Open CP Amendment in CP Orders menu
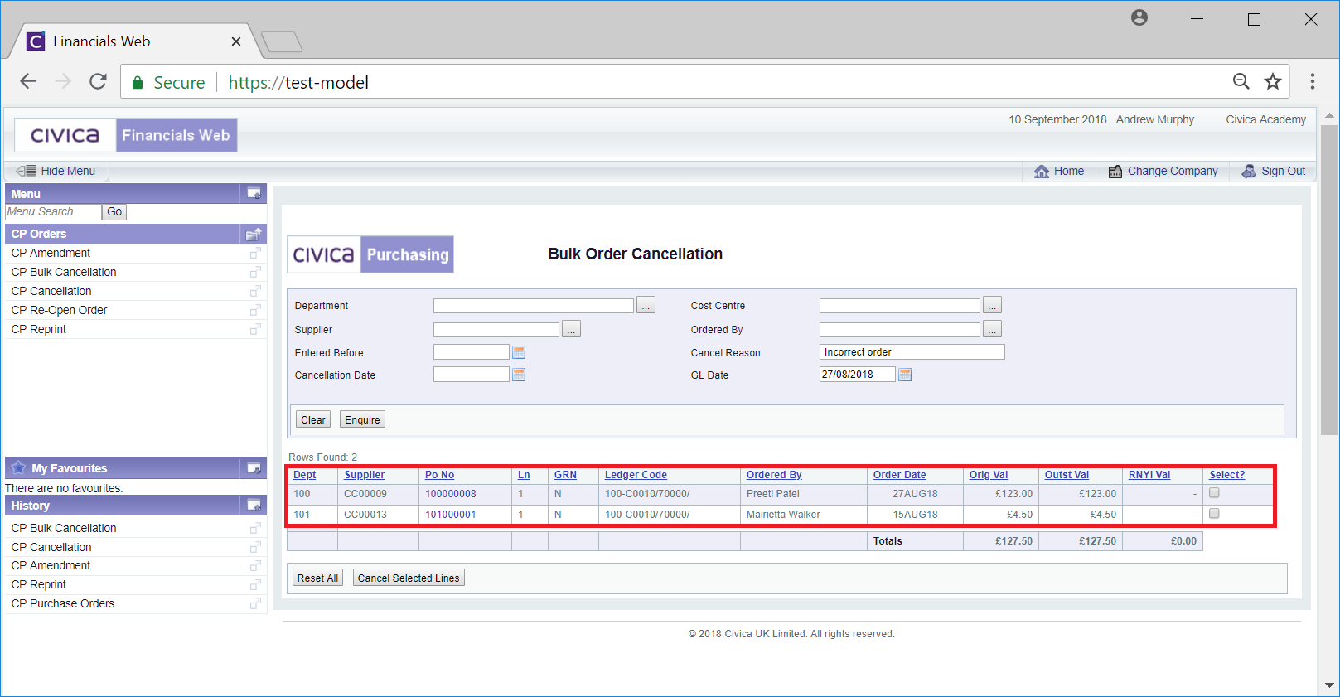The image size is (1340, 697). (x=51, y=253)
